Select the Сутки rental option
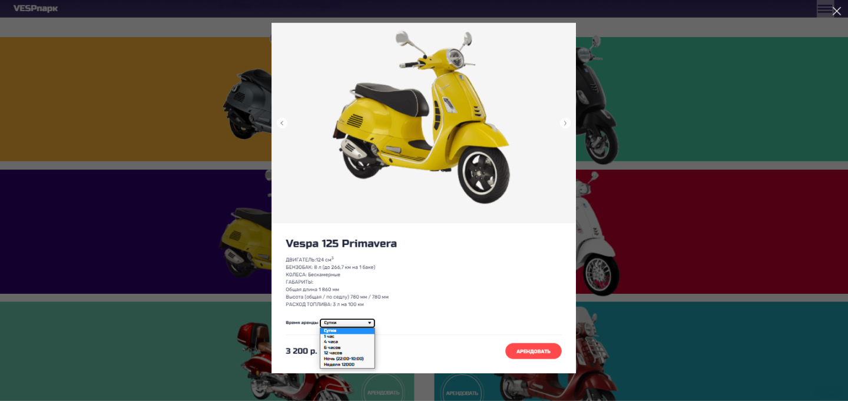The image size is (848, 401). click(347, 330)
